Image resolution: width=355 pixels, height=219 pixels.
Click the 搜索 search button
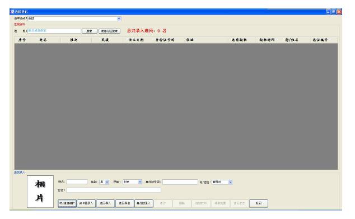(x=90, y=31)
